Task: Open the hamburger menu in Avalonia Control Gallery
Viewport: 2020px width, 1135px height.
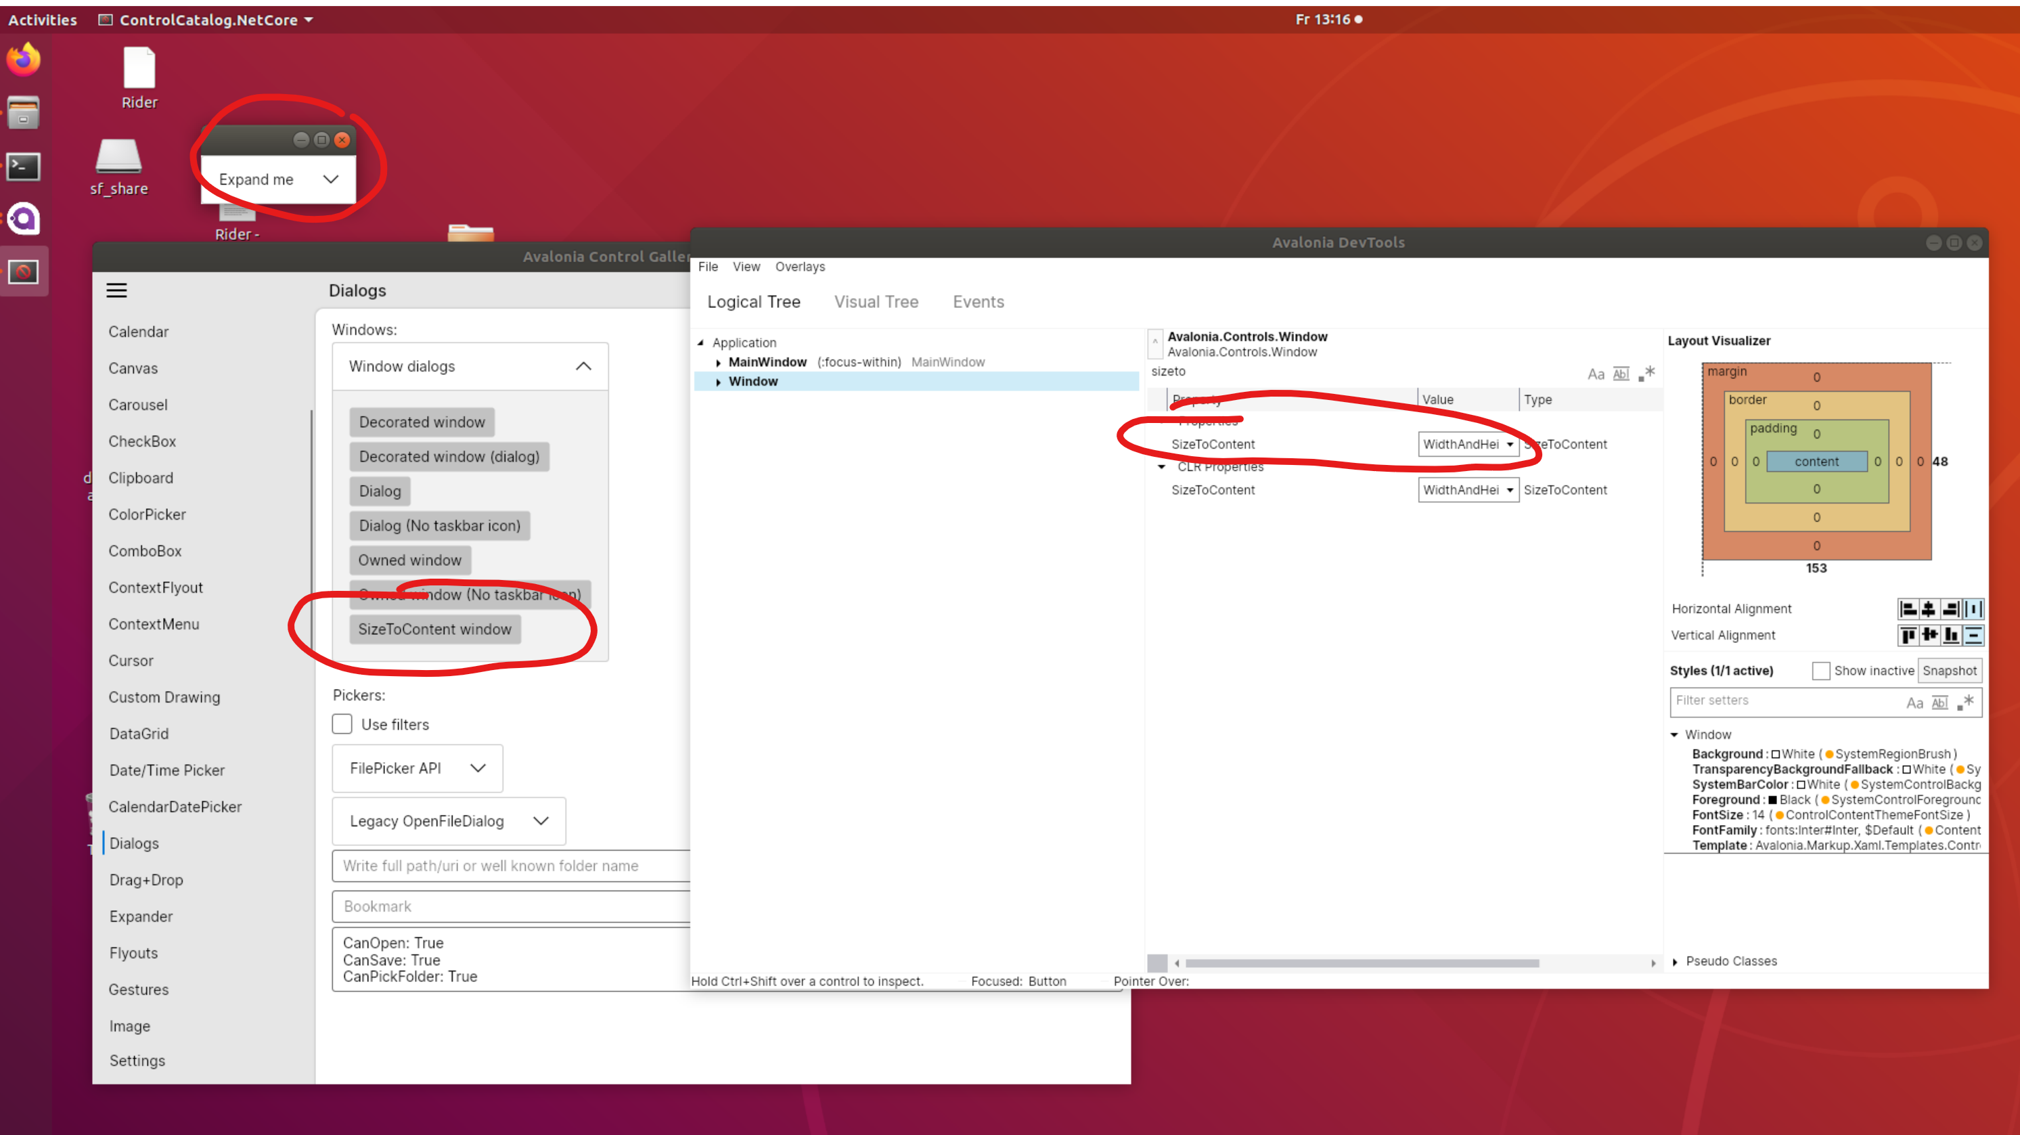Action: 117,290
